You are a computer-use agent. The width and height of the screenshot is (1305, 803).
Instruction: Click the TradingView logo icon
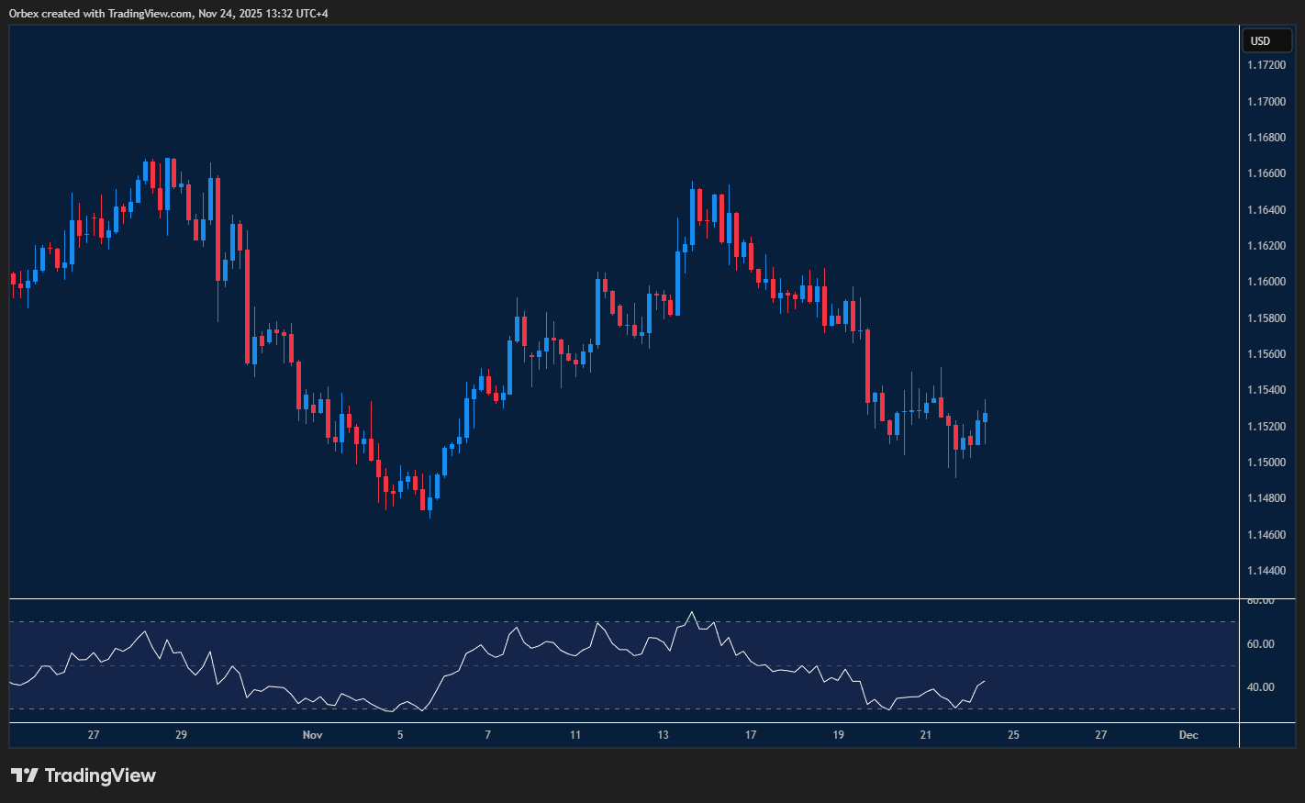[x=25, y=775]
